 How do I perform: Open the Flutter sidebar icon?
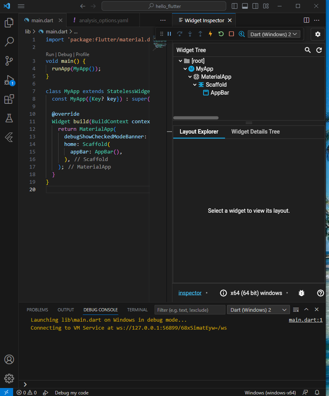tap(9, 137)
